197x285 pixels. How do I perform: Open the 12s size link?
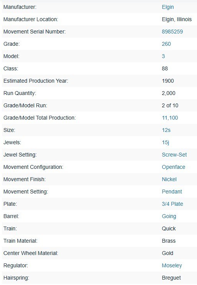(x=166, y=130)
